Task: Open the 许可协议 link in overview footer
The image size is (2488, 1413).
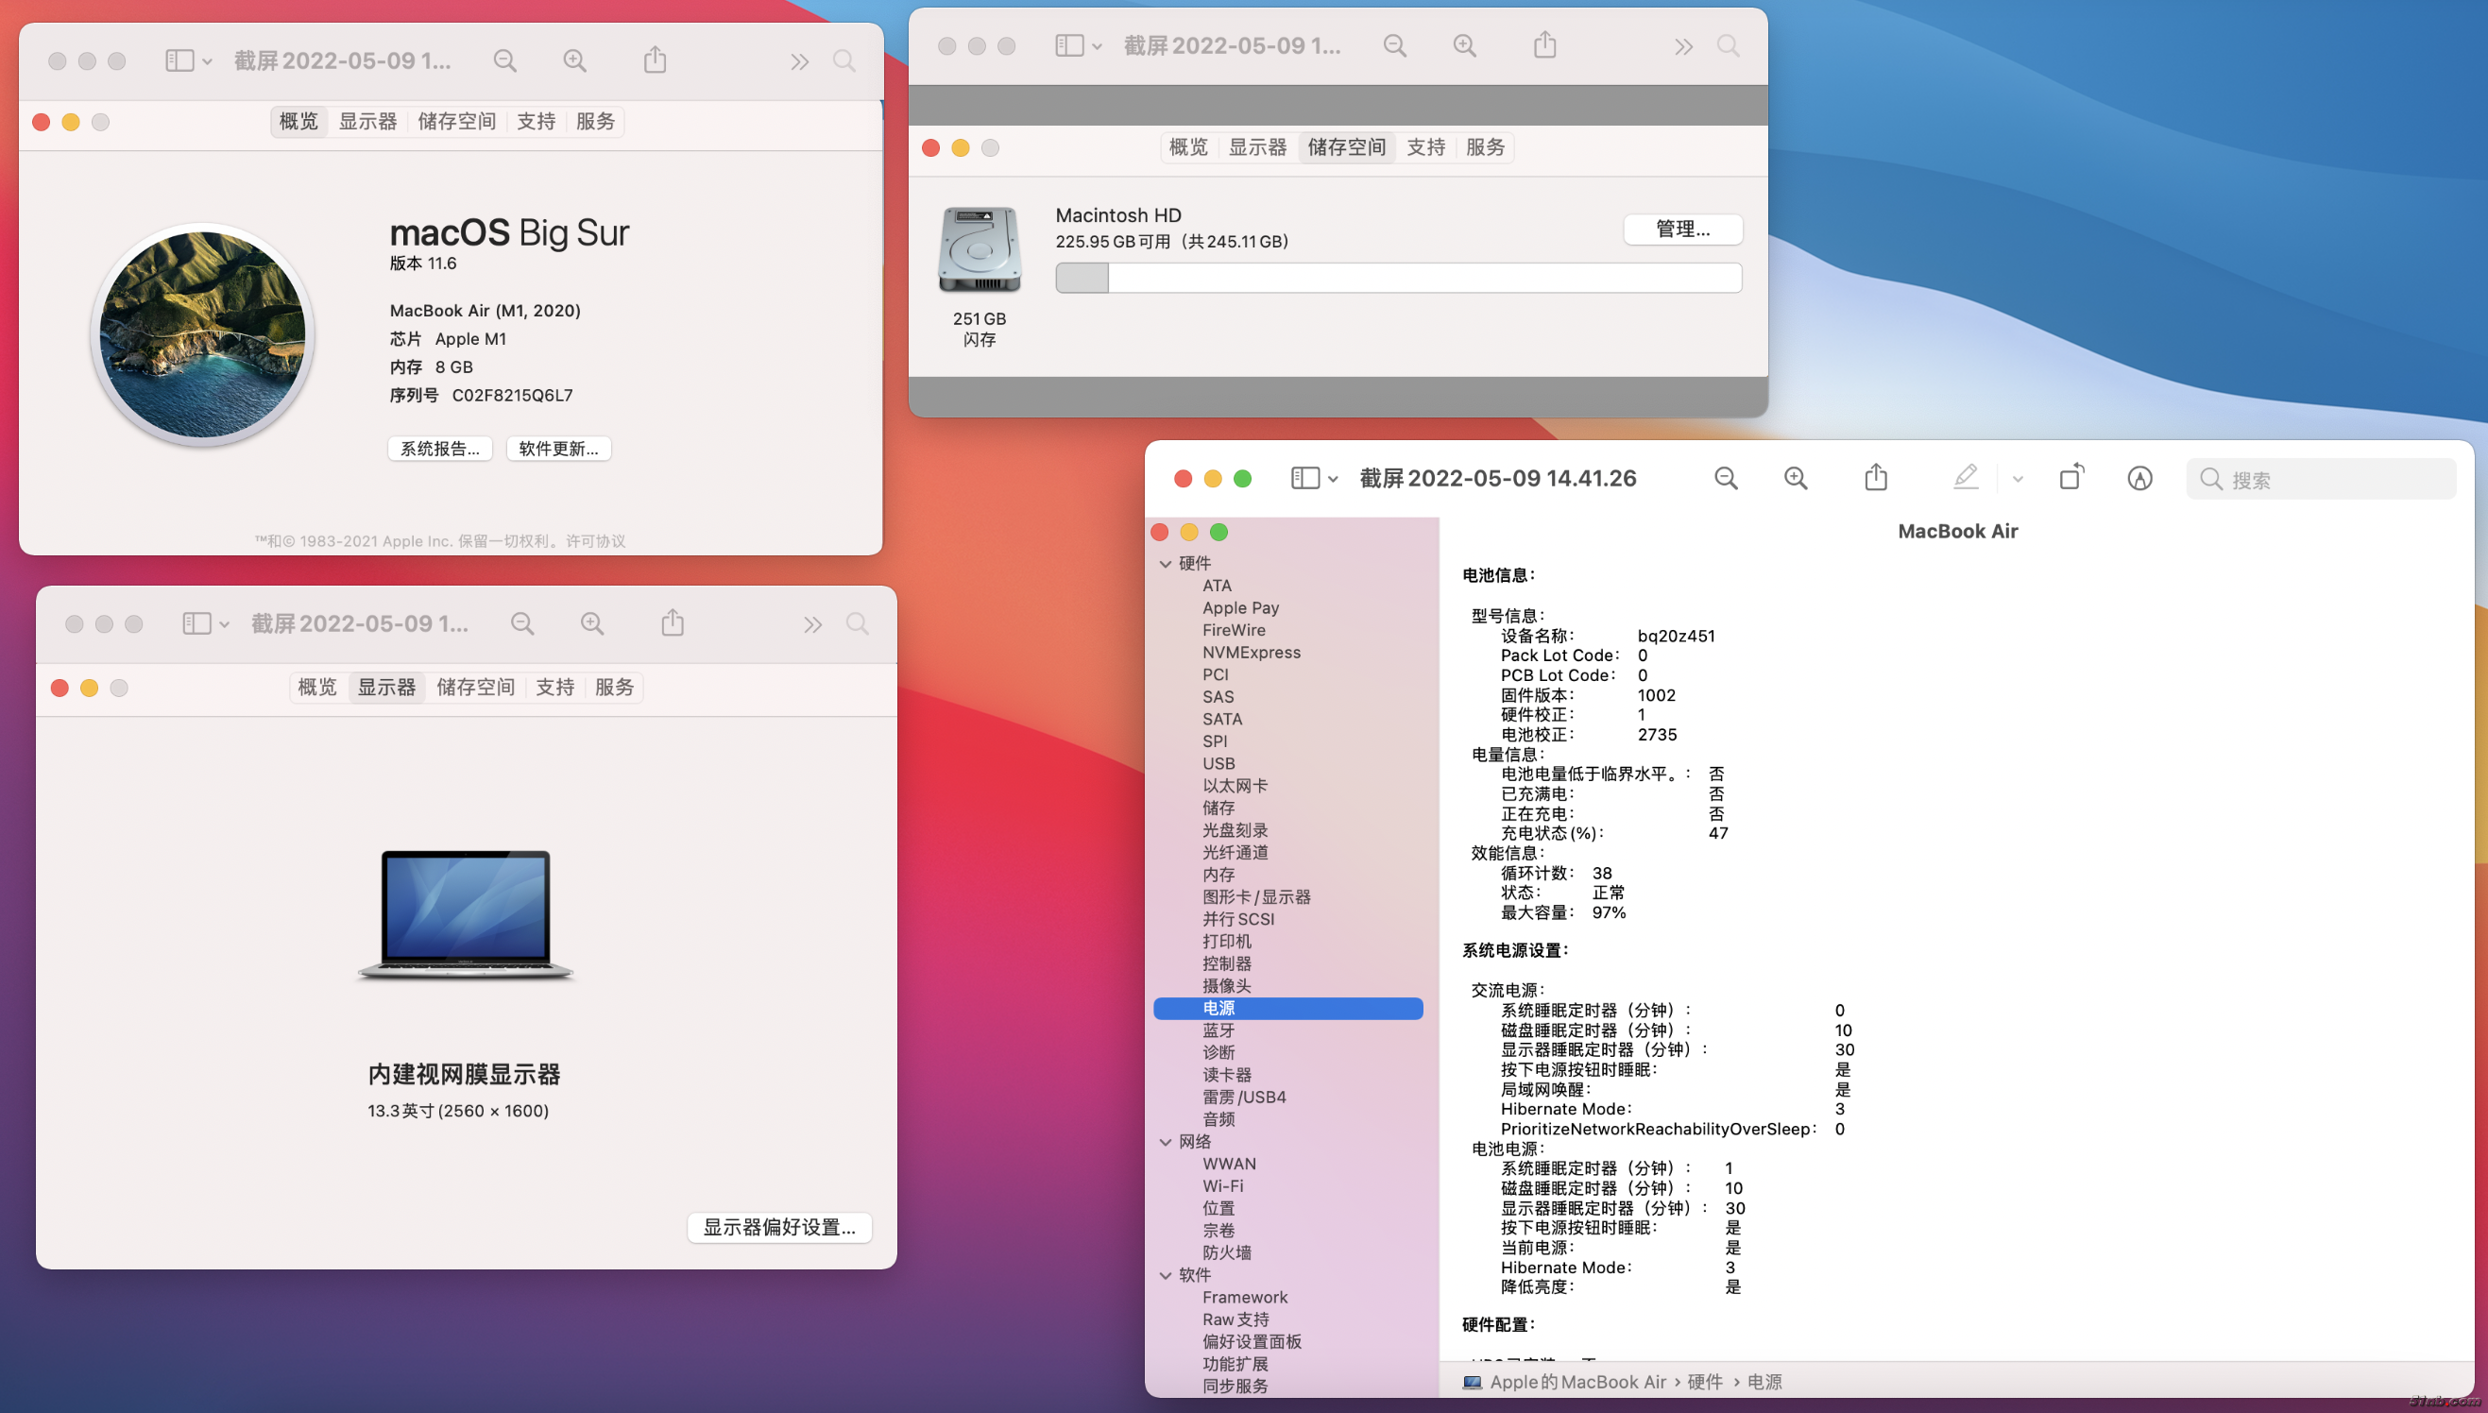Action: pos(596,541)
